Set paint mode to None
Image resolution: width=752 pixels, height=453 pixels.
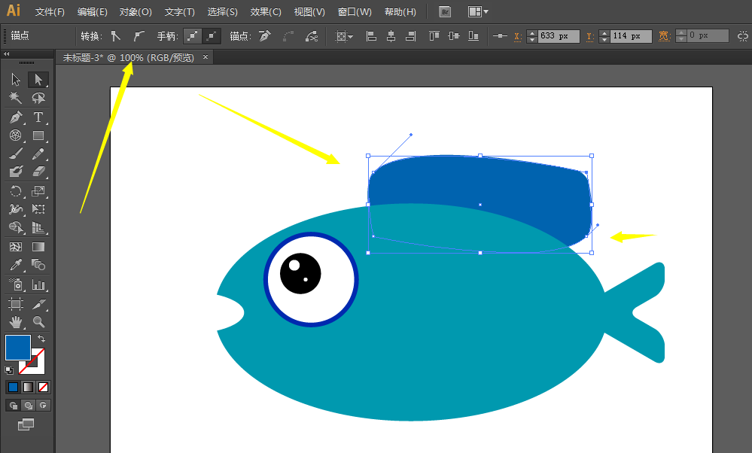coord(44,388)
